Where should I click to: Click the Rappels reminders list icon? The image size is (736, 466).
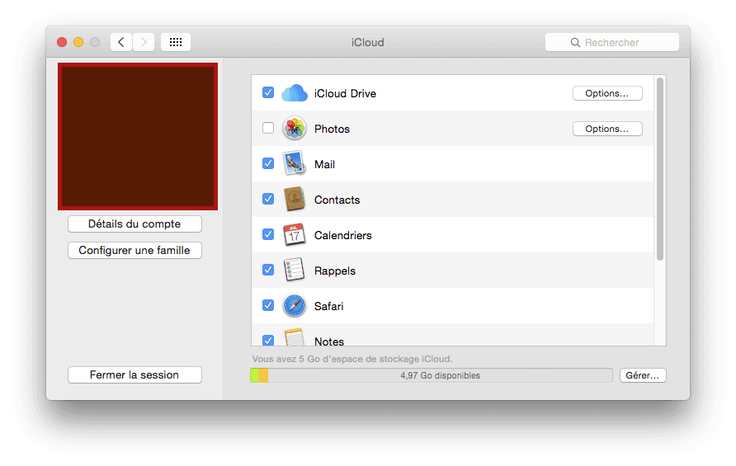click(x=295, y=270)
